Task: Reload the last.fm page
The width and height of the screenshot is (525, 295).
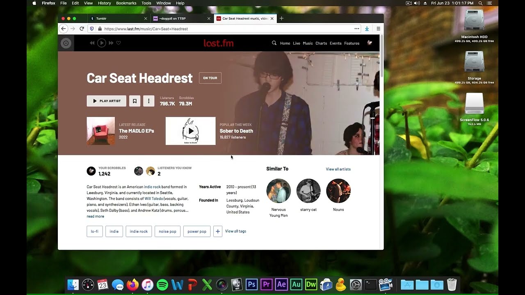Action: pos(82,29)
